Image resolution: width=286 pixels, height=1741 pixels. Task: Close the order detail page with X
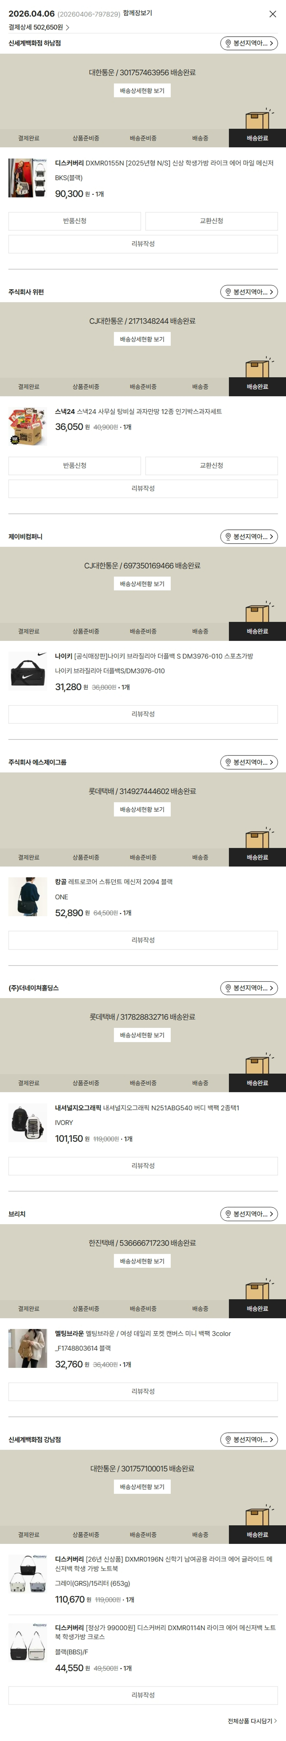273,13
